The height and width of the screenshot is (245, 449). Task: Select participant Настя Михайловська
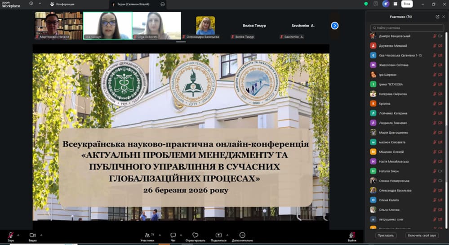pos(407,161)
